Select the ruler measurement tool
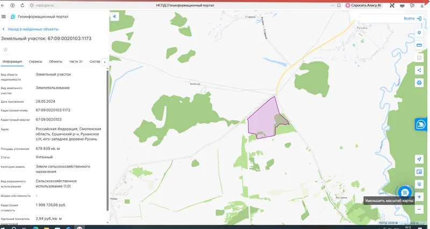The width and height of the screenshot is (430, 229). [419, 45]
